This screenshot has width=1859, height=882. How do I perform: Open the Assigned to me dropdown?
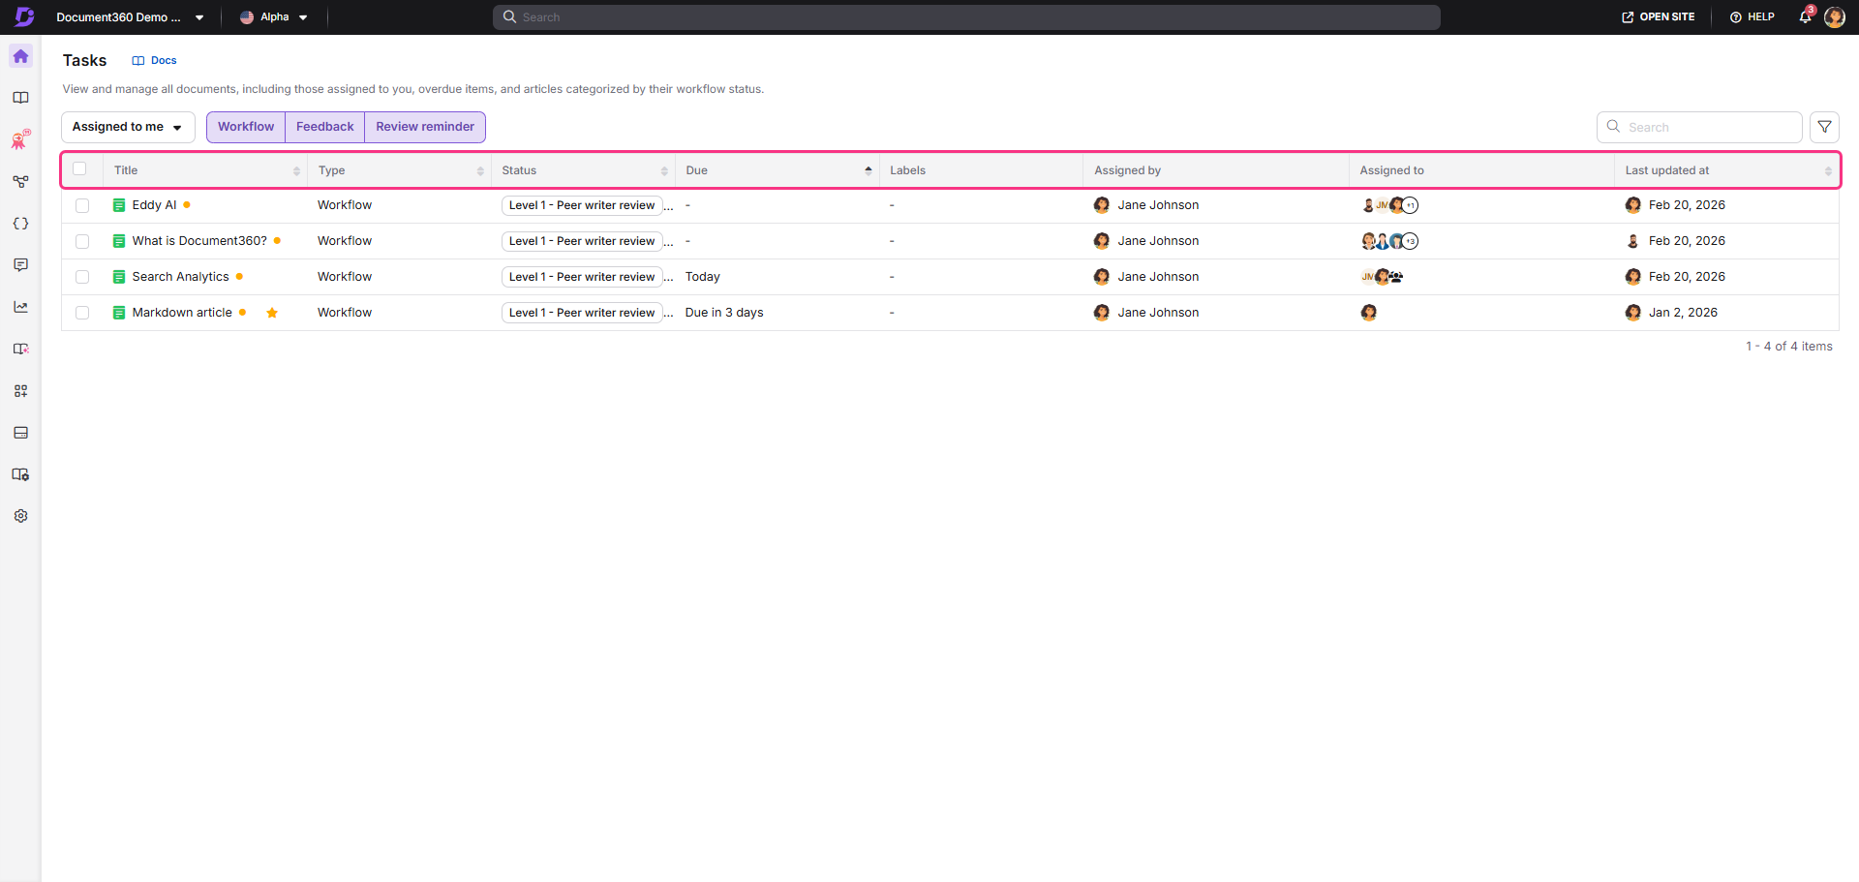pos(127,127)
